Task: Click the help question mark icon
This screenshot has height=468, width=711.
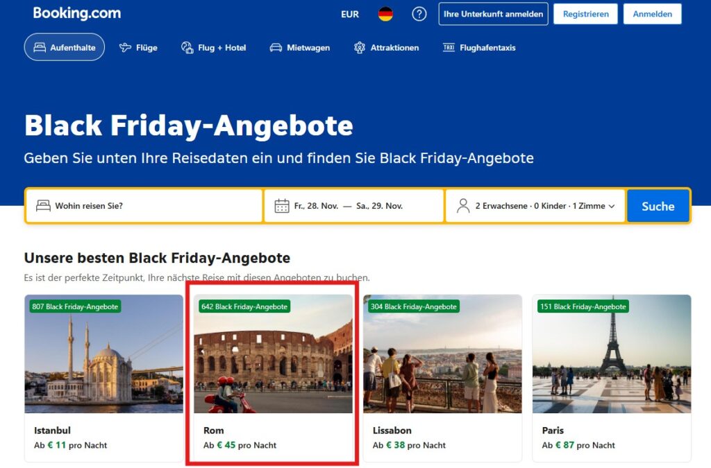Action: [x=419, y=14]
